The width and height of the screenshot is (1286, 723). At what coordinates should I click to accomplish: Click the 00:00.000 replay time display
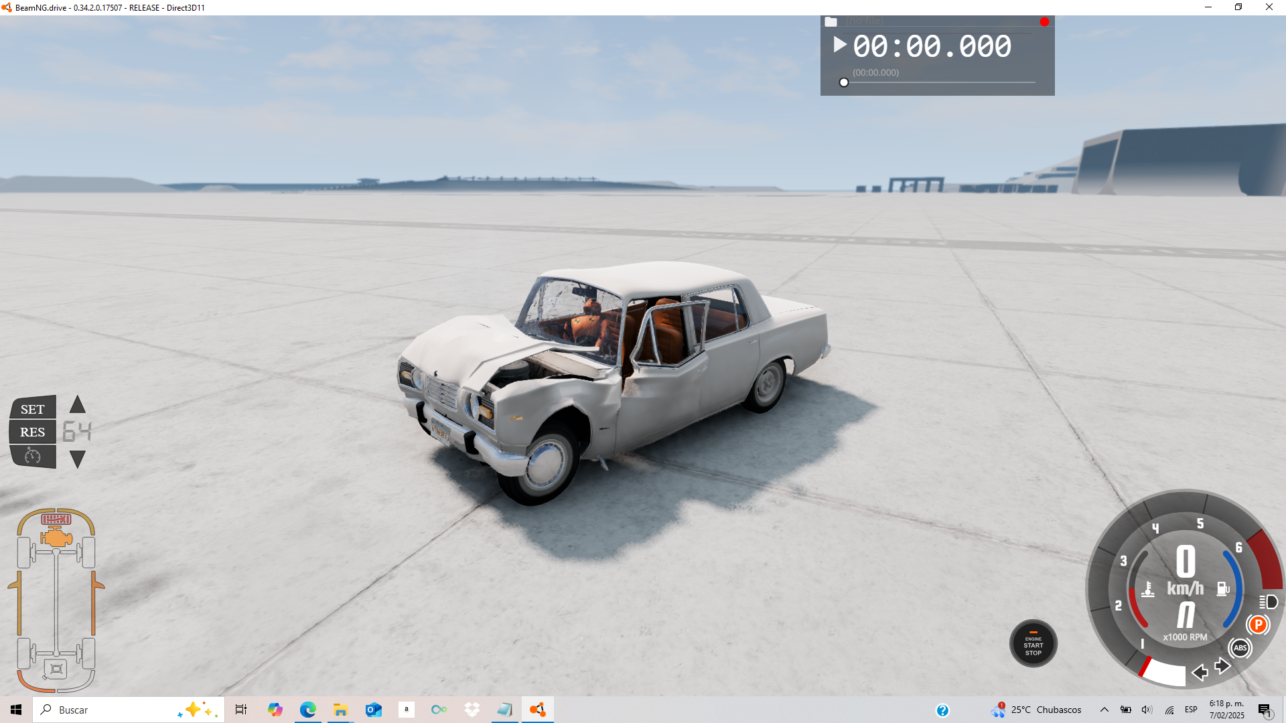(932, 46)
